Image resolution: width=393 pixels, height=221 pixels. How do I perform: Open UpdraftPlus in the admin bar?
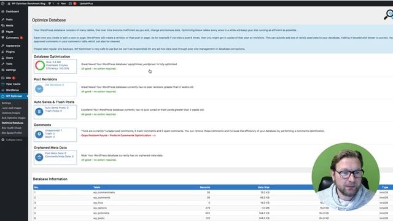(x=86, y=4)
